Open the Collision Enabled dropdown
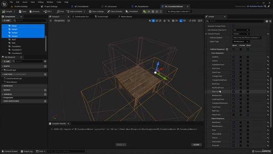 (247, 38)
